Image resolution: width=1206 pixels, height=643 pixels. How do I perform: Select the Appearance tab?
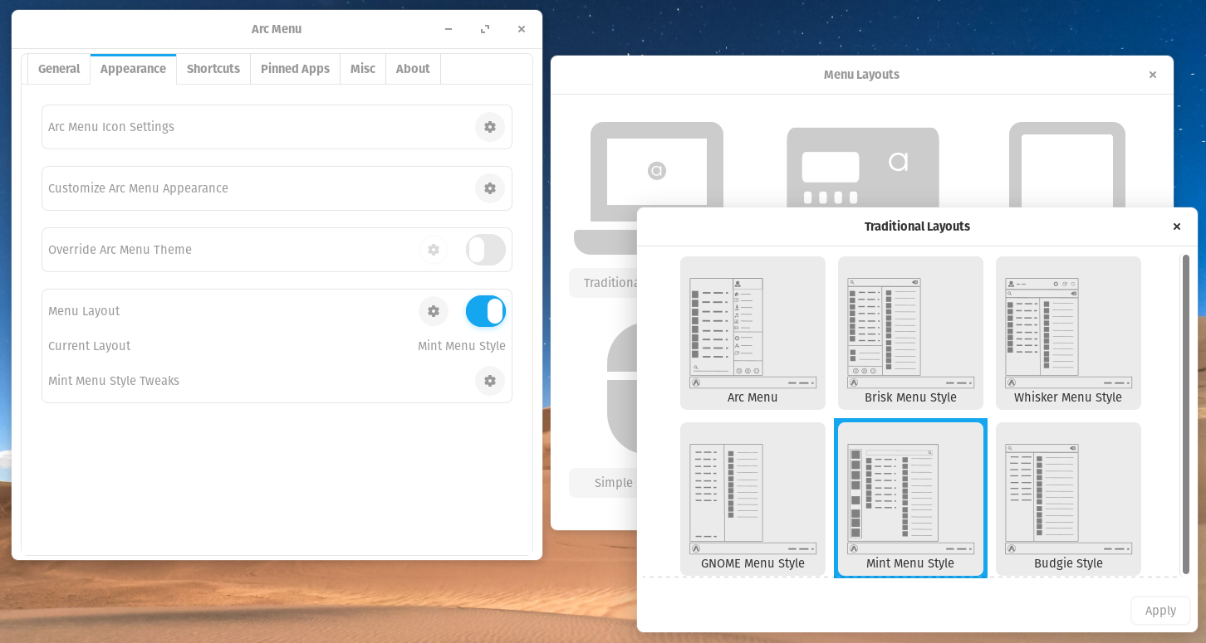tap(133, 69)
